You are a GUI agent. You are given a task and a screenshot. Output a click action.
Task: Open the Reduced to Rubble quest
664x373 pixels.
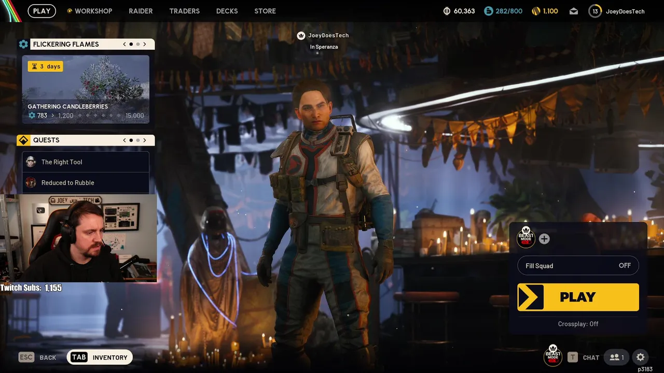pos(86,182)
